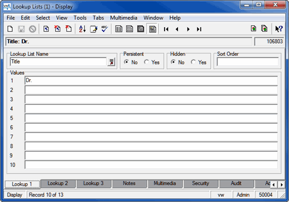289x202 pixels.
Task: Switch to the two-column list view icon
Action: click(x=119, y=29)
